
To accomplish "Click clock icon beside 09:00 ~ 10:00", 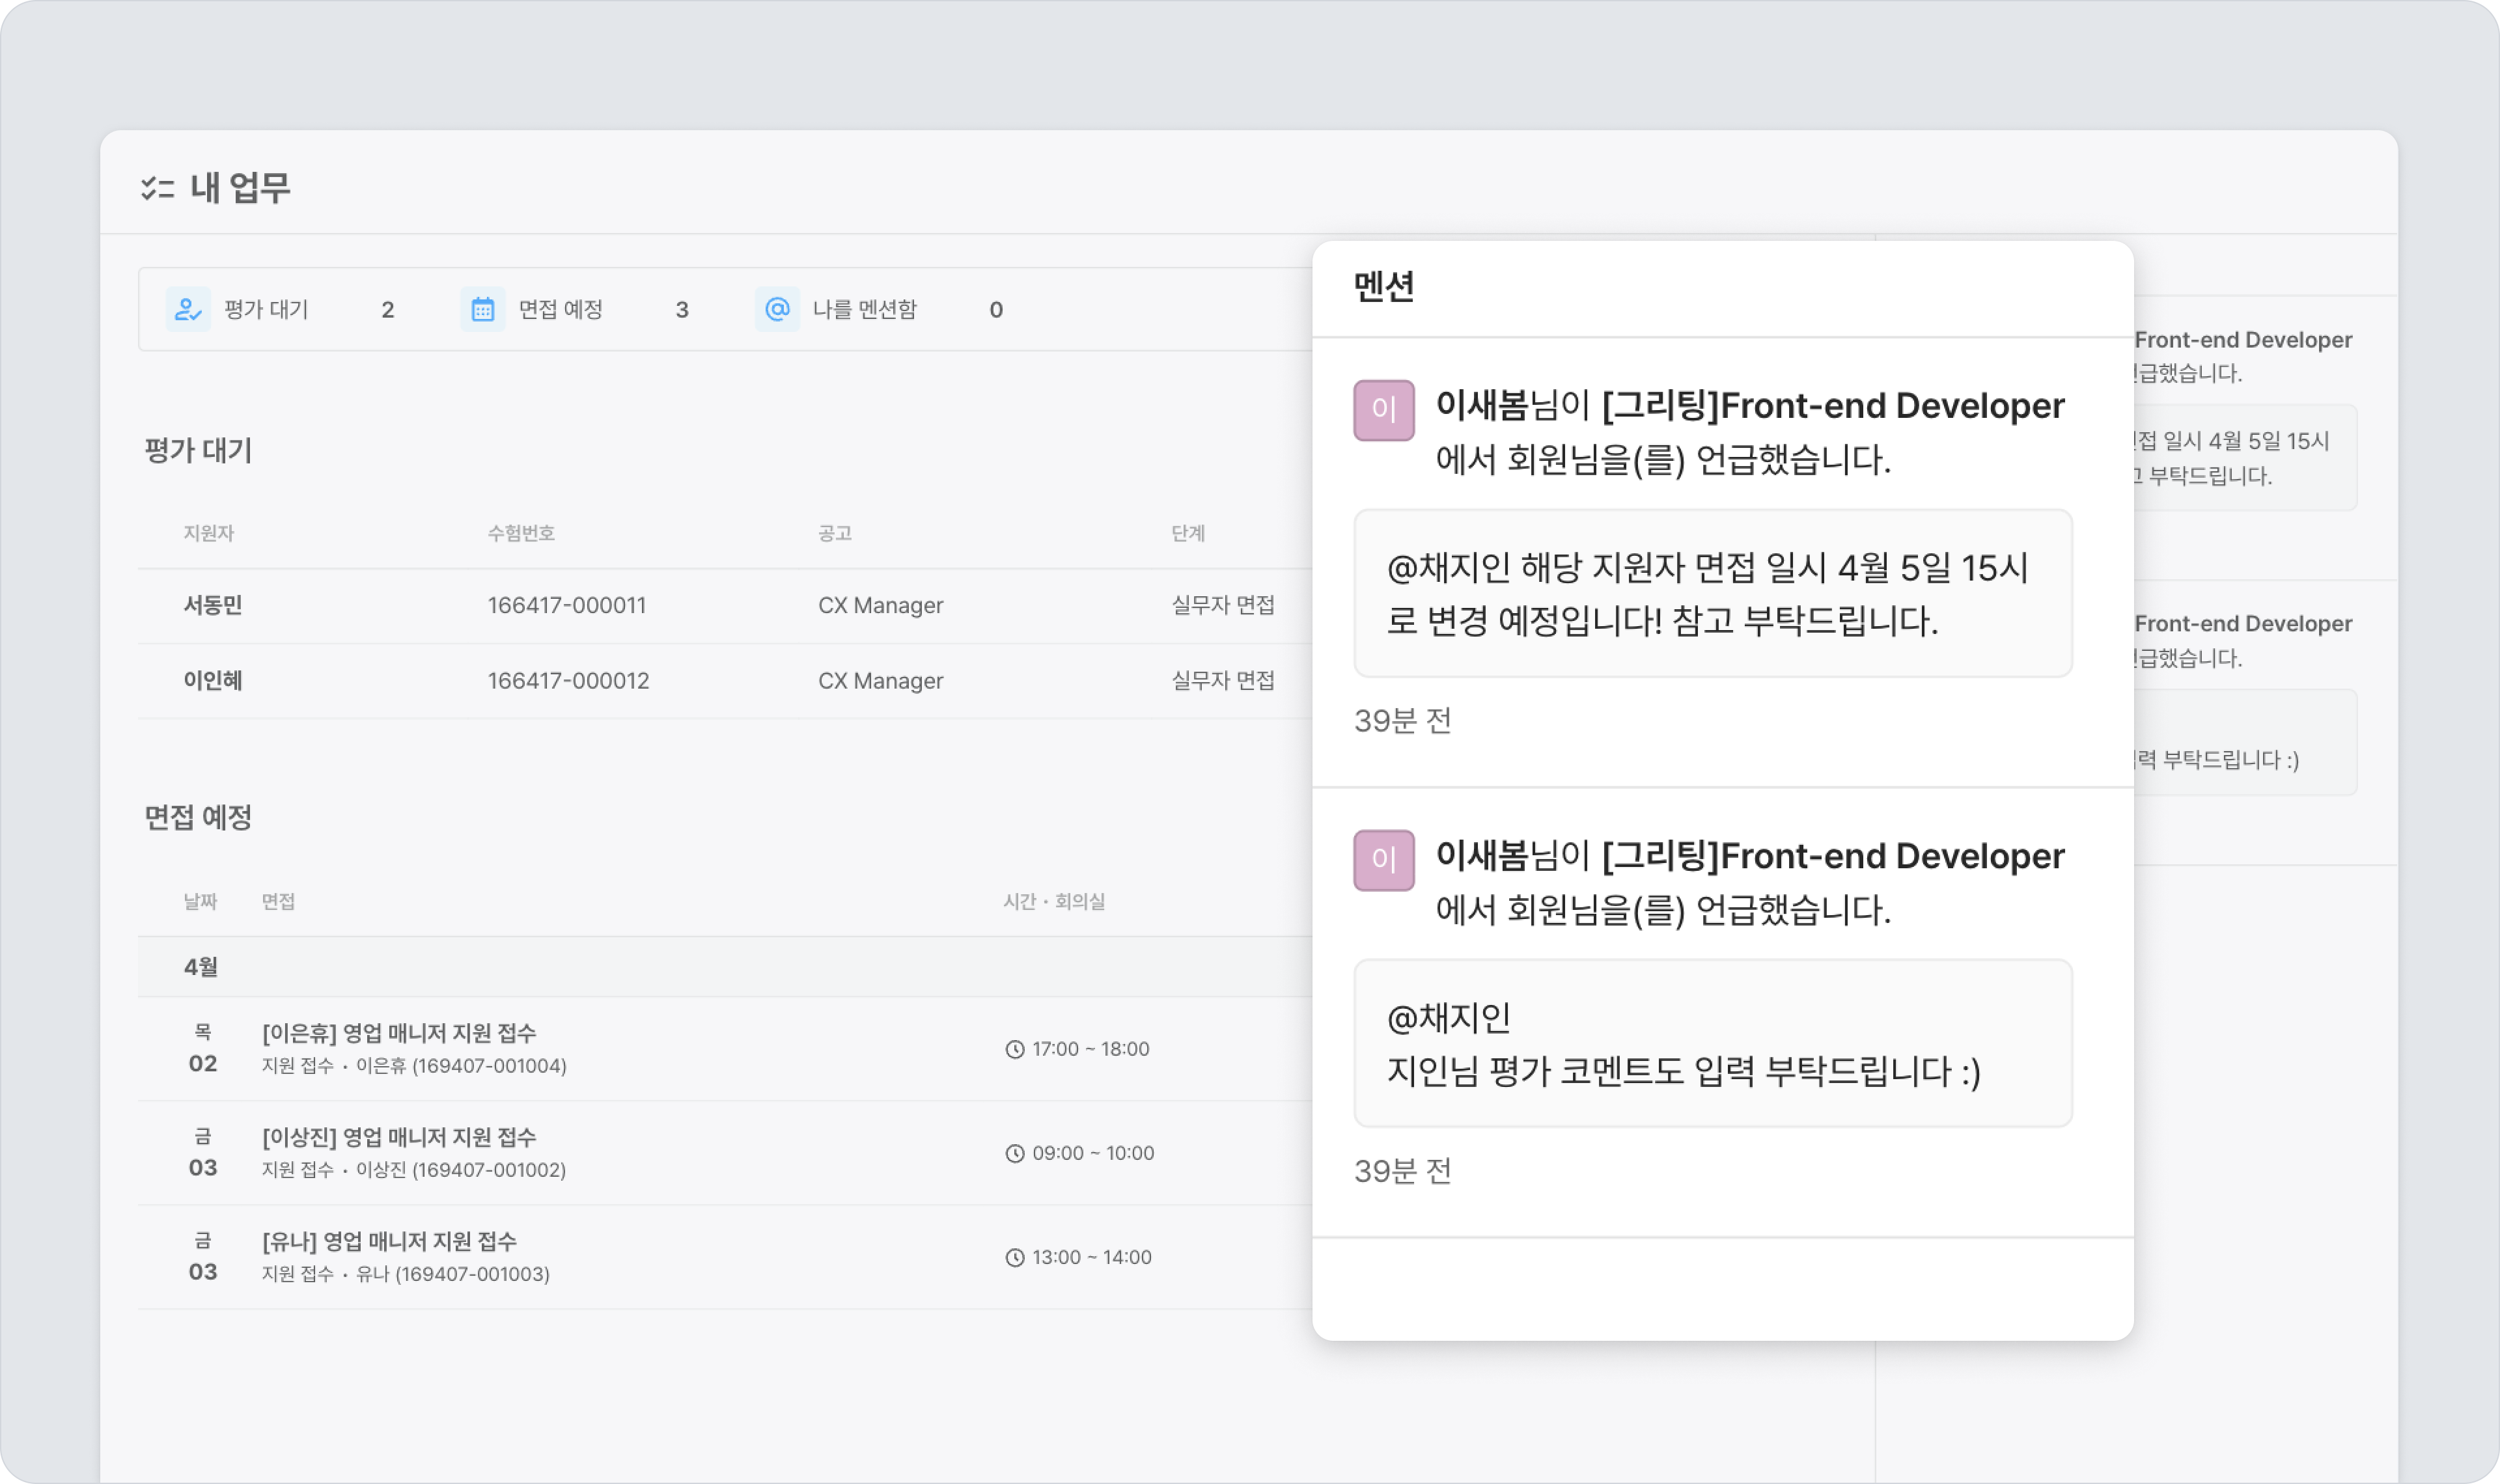I will (x=1014, y=1153).
